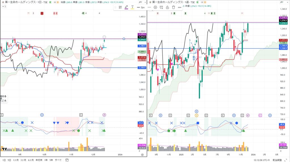Open the drawing templates icon

[120, 7]
